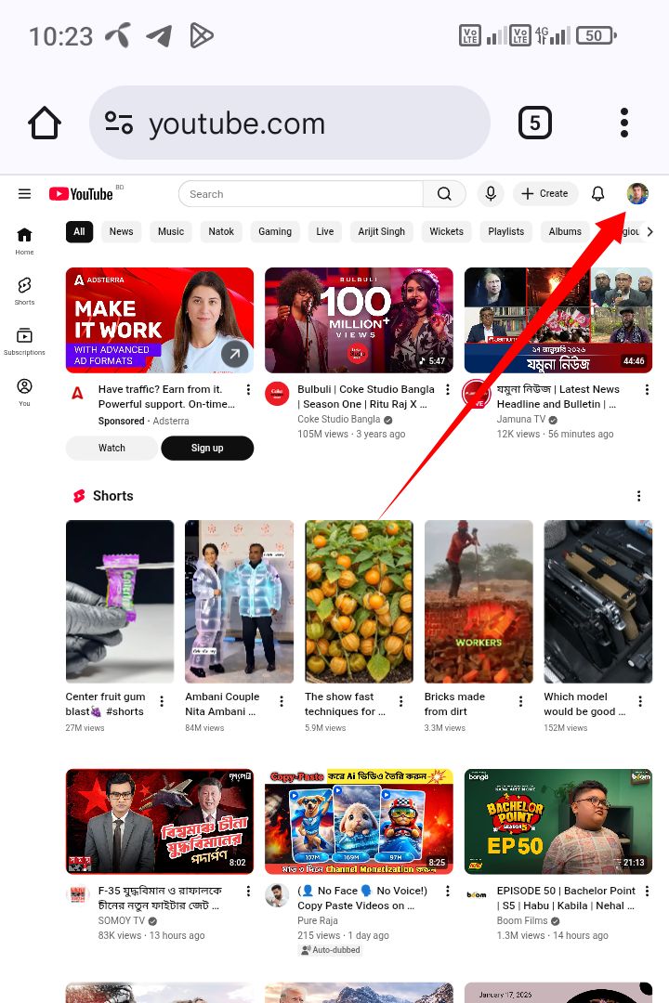Open the notifications bell
Viewport: 669px width, 1003px height.
pos(598,194)
